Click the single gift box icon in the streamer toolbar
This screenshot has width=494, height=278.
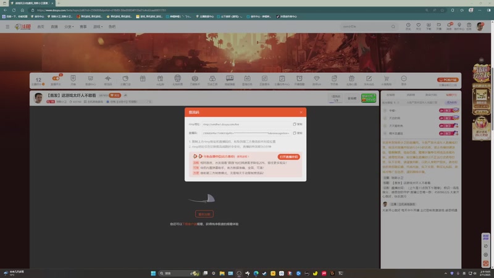click(143, 79)
